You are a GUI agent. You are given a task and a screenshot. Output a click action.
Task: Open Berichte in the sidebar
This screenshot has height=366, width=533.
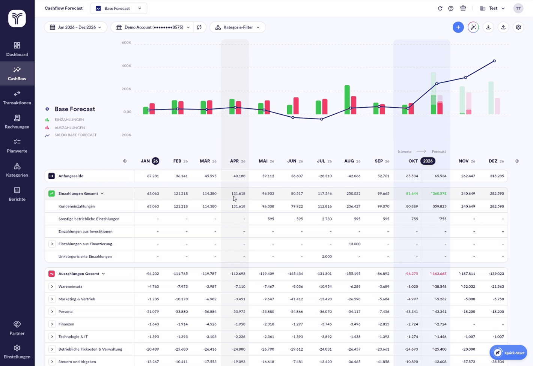coord(17,194)
